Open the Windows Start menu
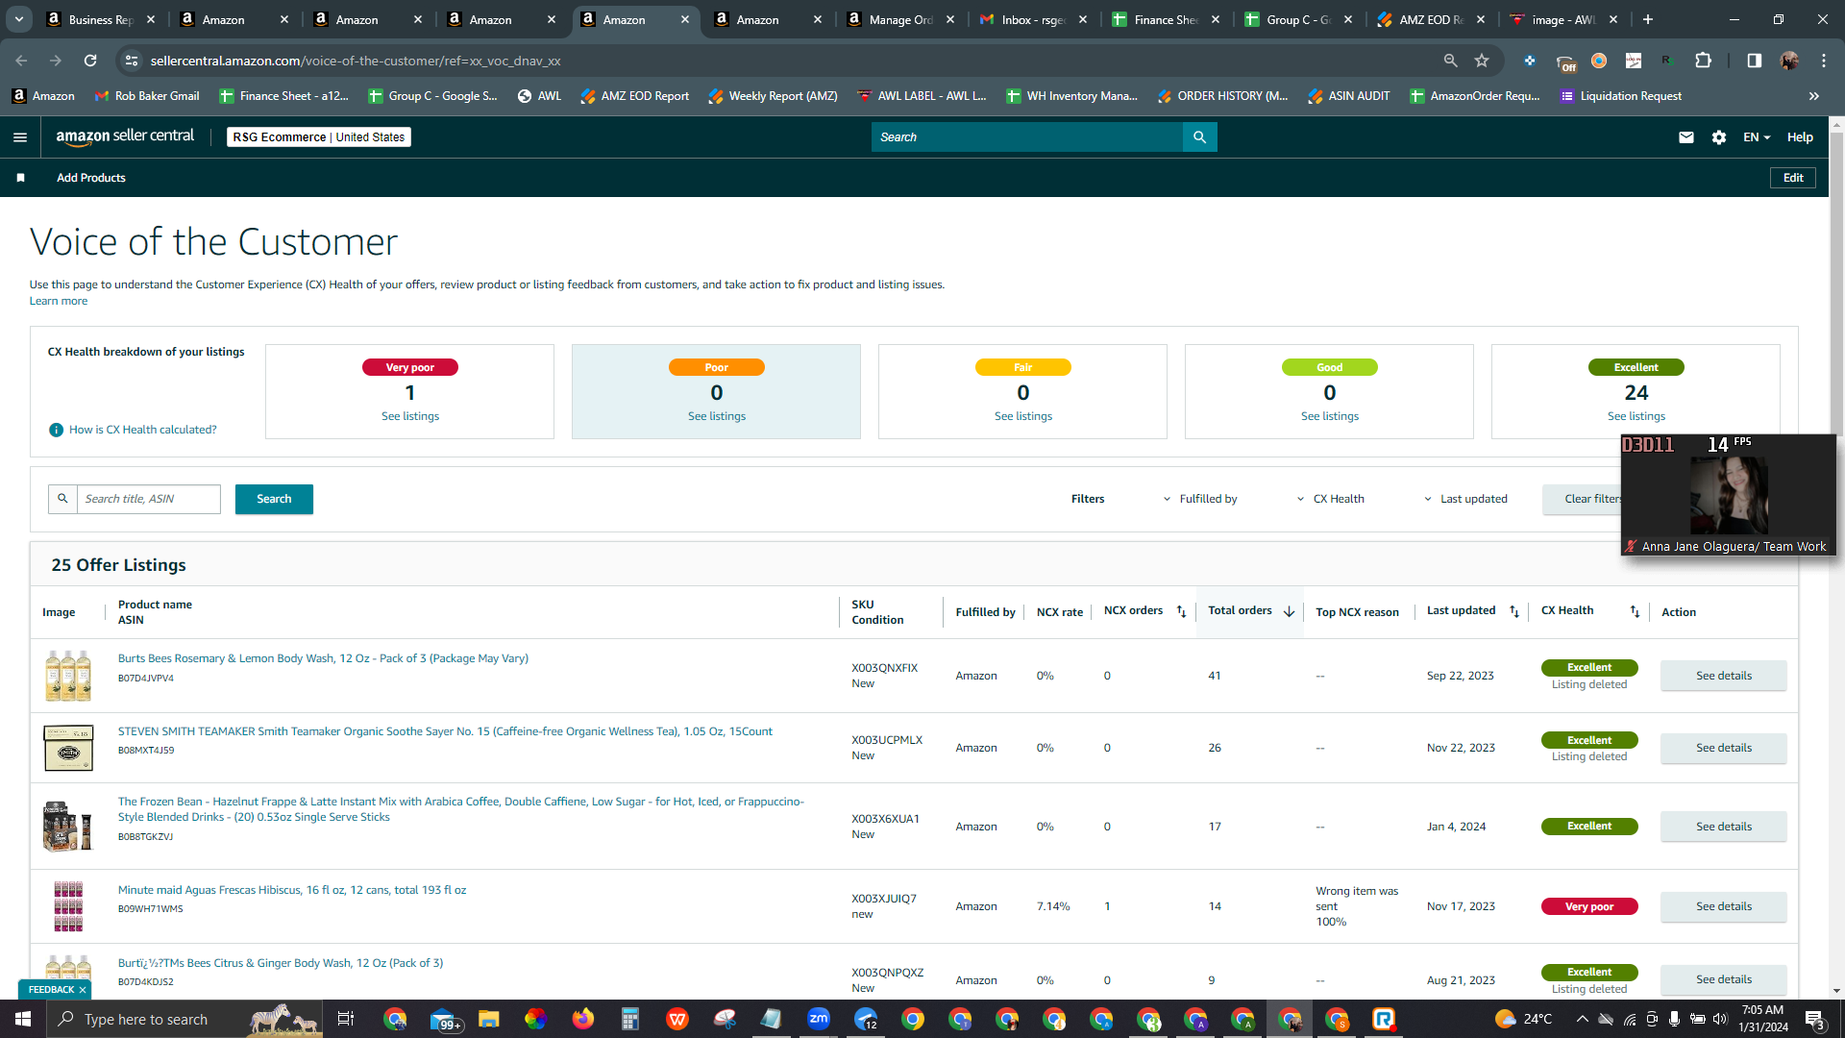Image resolution: width=1845 pixels, height=1038 pixels. 23,1019
